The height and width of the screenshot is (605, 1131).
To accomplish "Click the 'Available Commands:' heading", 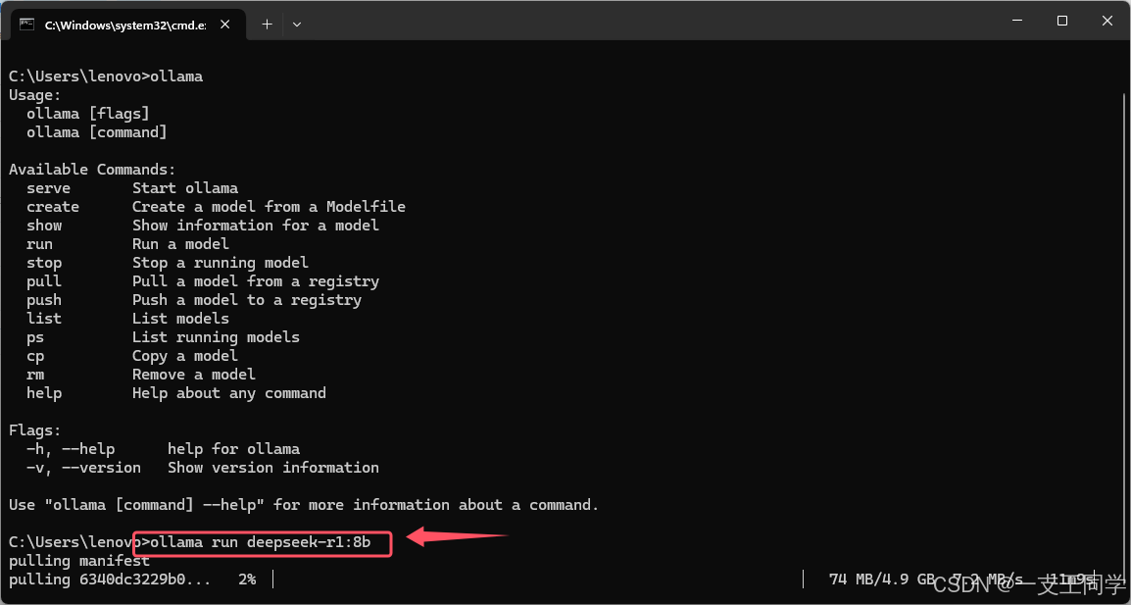I will point(92,171).
